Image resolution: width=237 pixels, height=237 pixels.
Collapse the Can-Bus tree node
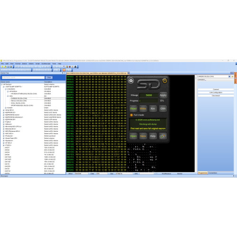pyautogui.click(x=6, y=89)
